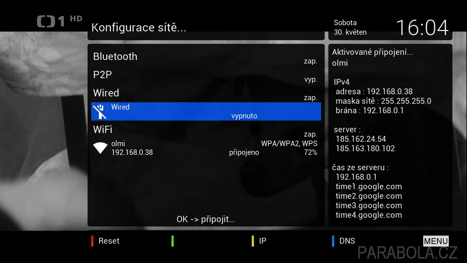This screenshot has width=467, height=263.
Task: Click the ČT1 HD channel logo
Action: pos(59,21)
